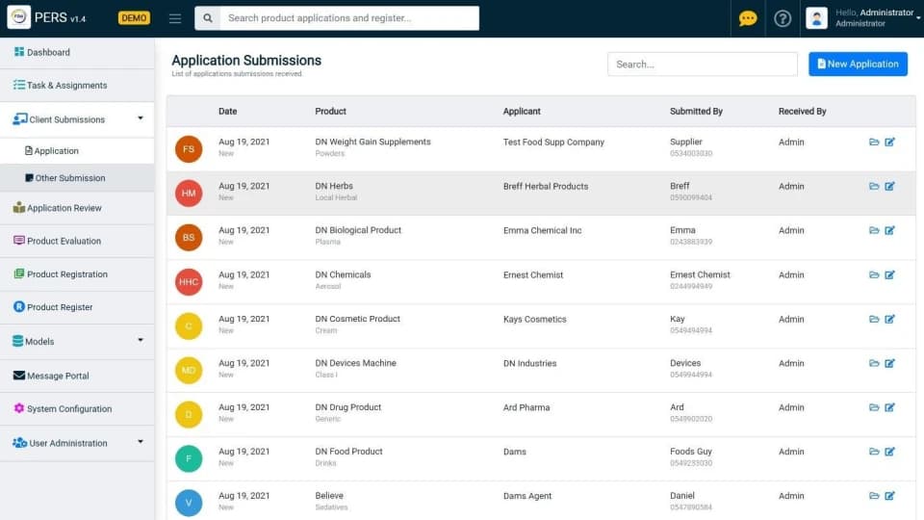Click the Submitted By column header
The image size is (924, 520).
[696, 112]
